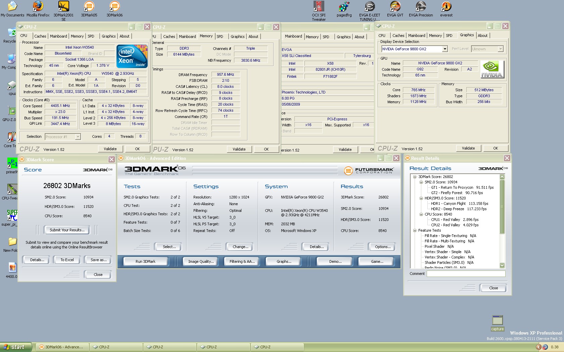Open the capture icon on the desktop

tap(497, 323)
